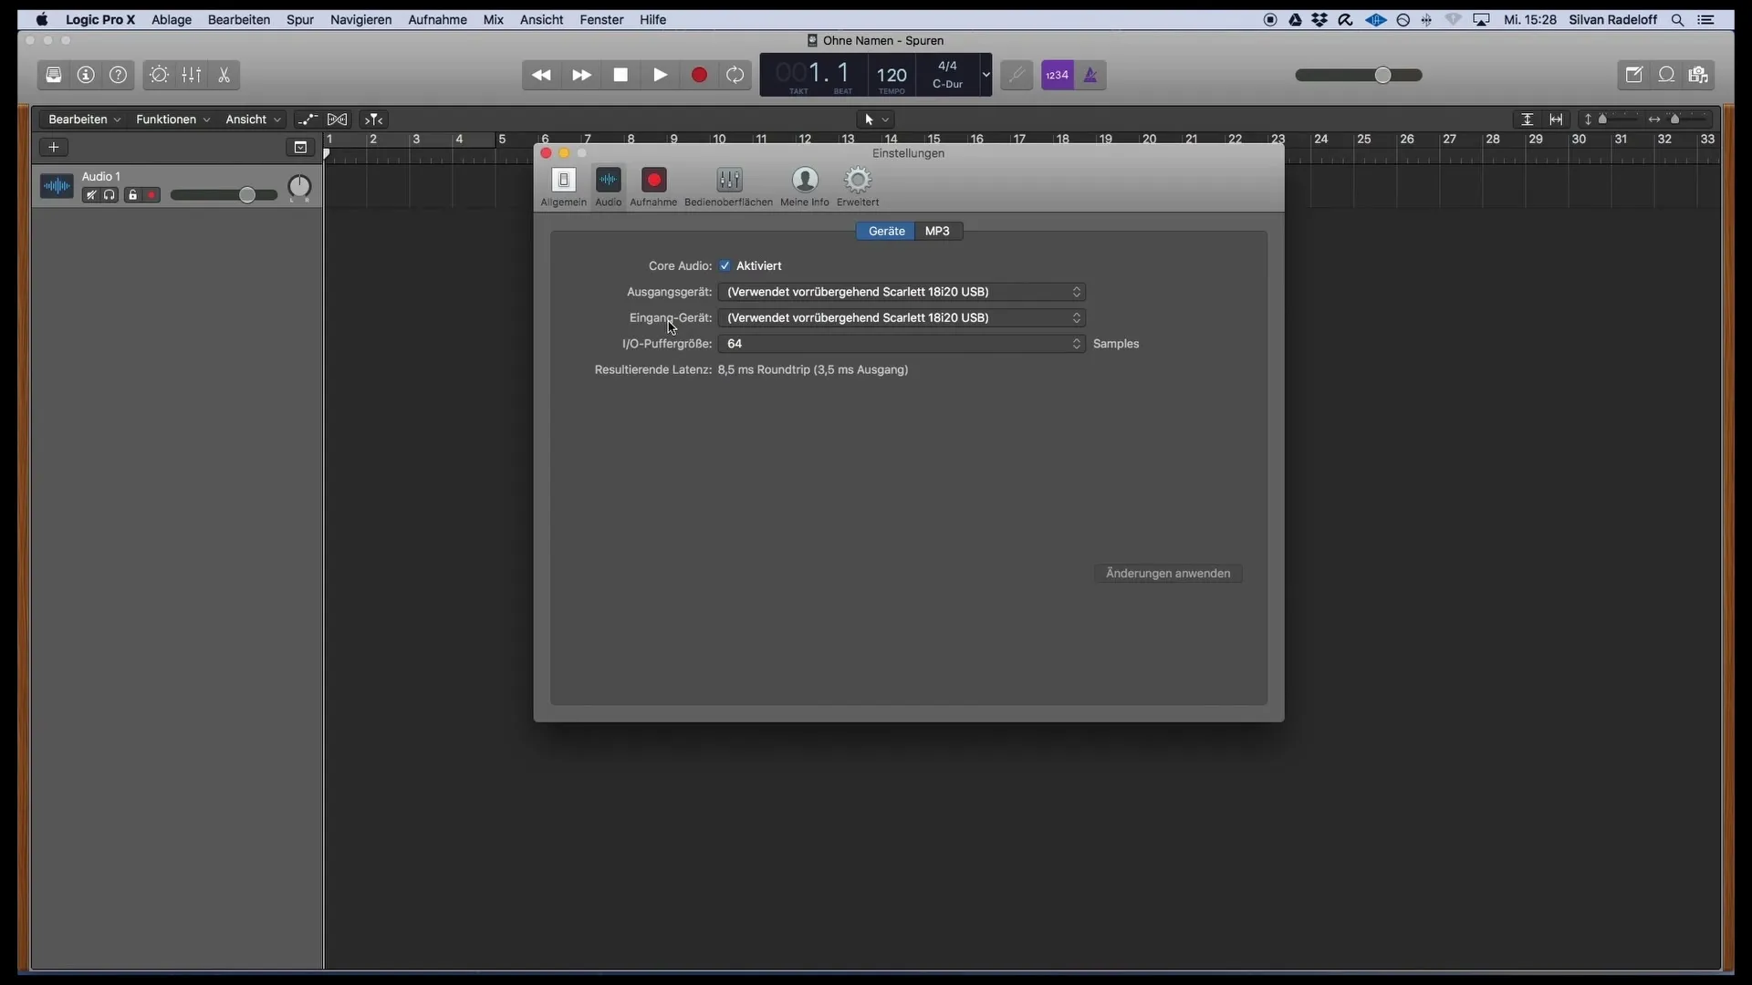Open the Bearbeiten dropdown in tracks area
Viewport: 1752px width, 985px height.
pyautogui.click(x=84, y=119)
